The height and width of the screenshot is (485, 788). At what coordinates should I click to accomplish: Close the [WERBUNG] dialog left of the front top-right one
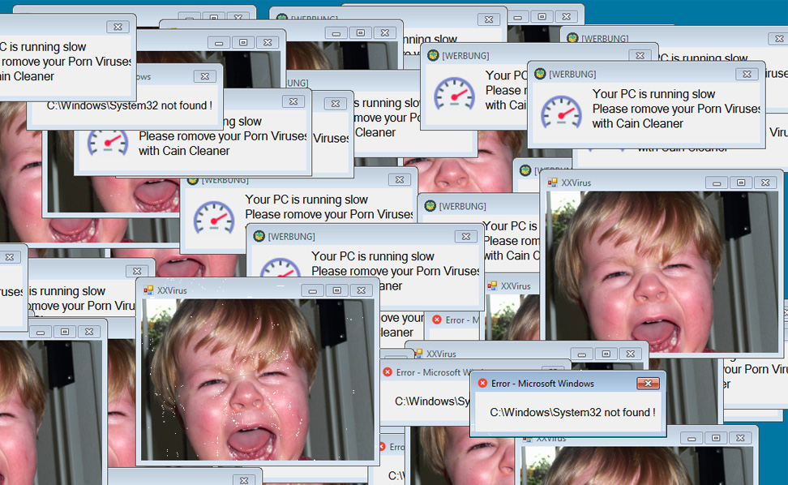pyautogui.click(x=640, y=56)
